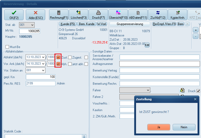Click Nein in the Zustellung dialog
The width and height of the screenshot is (201, 138).
184,127
